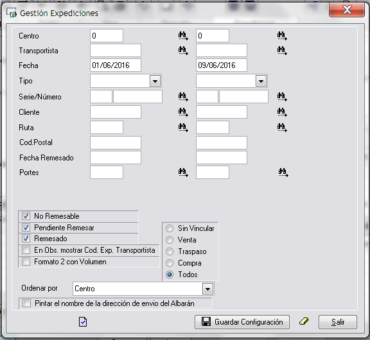Open the second Cliente binoculars lookup icon
The height and width of the screenshot is (340, 370).
click(282, 112)
